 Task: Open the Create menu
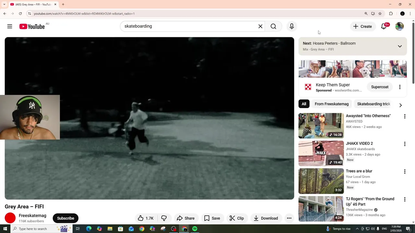pyautogui.click(x=363, y=27)
